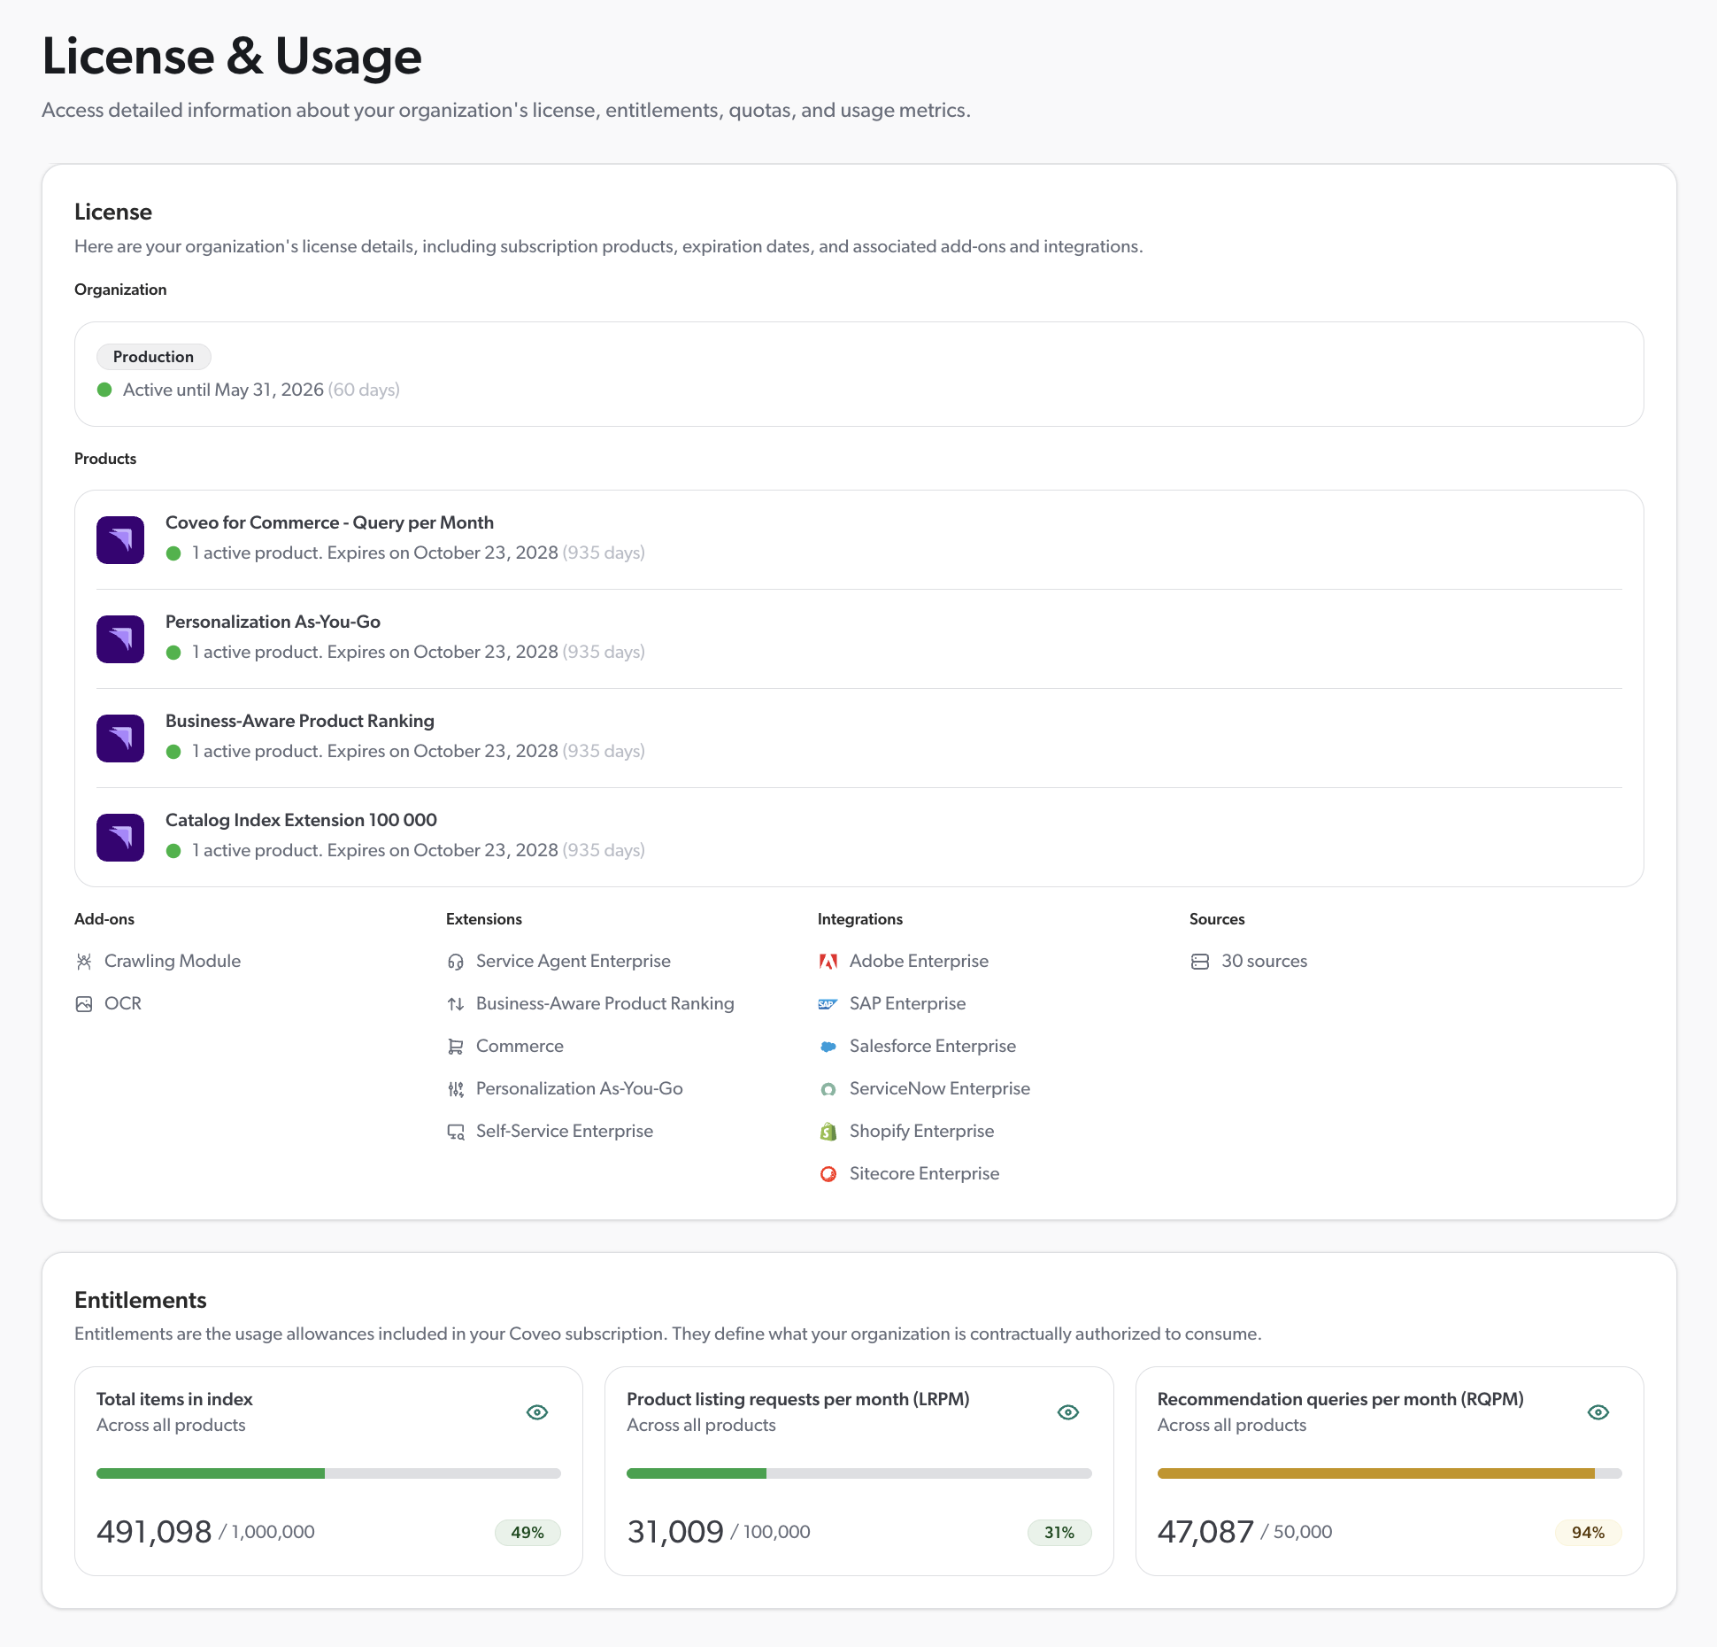Select the Commerce extension entry

click(x=519, y=1046)
